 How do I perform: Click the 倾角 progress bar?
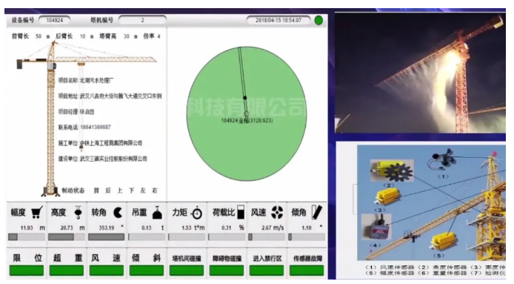[x=307, y=237]
